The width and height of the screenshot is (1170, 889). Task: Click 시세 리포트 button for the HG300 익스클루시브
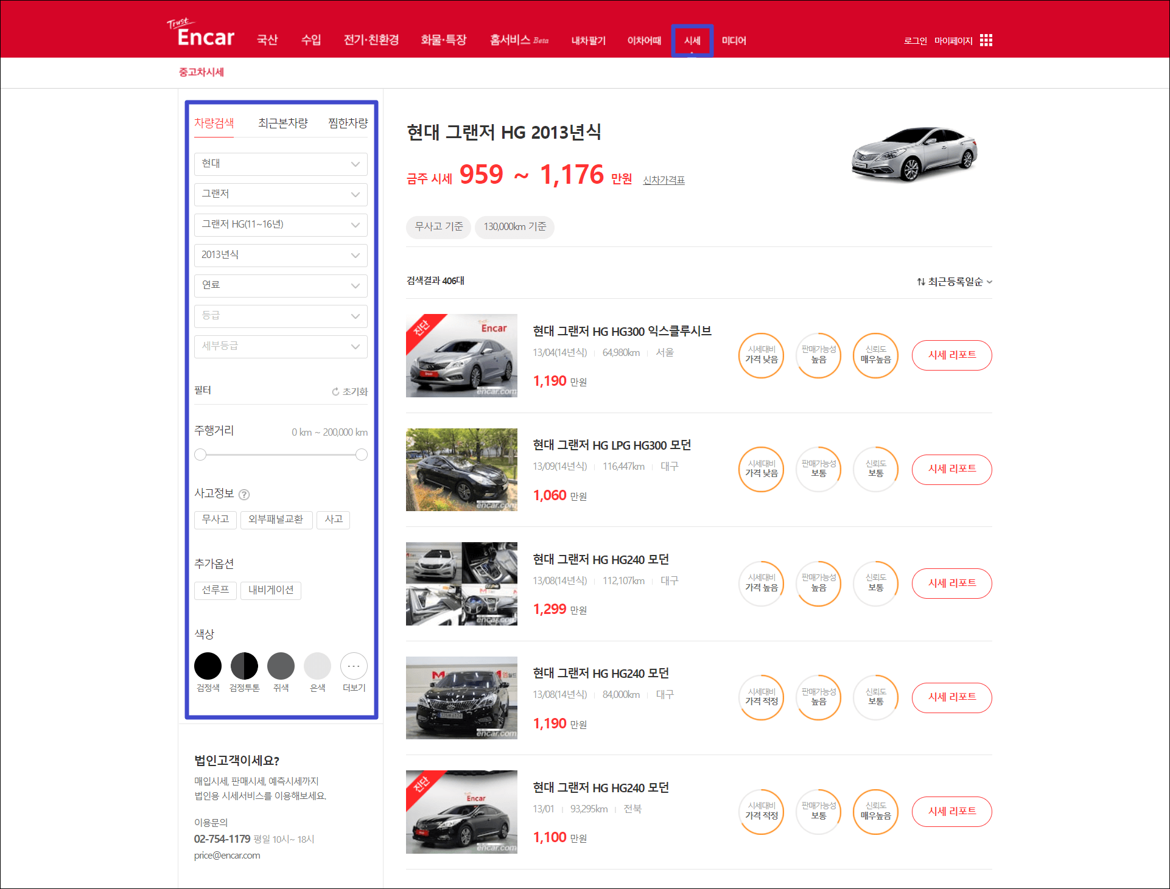tap(951, 355)
